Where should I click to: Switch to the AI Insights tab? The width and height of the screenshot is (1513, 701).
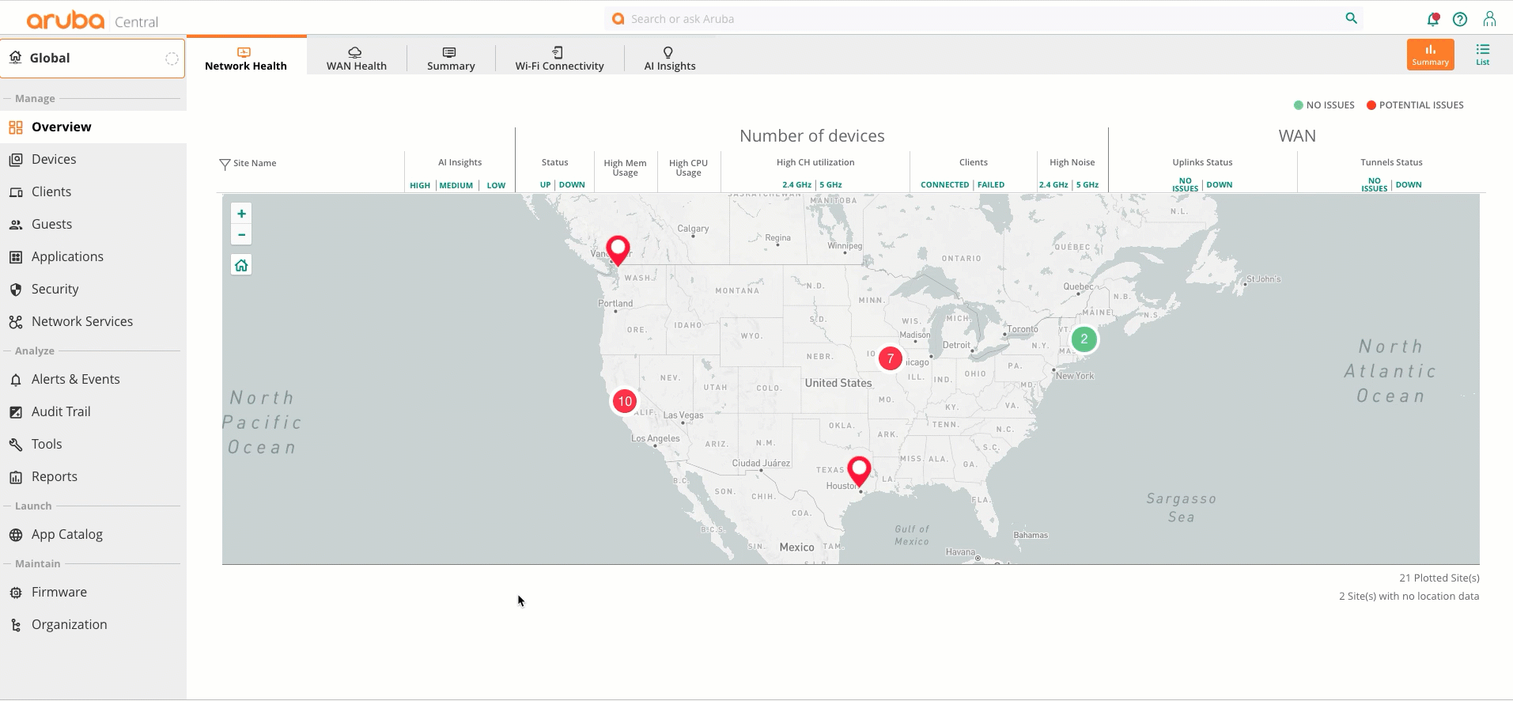[x=669, y=58]
